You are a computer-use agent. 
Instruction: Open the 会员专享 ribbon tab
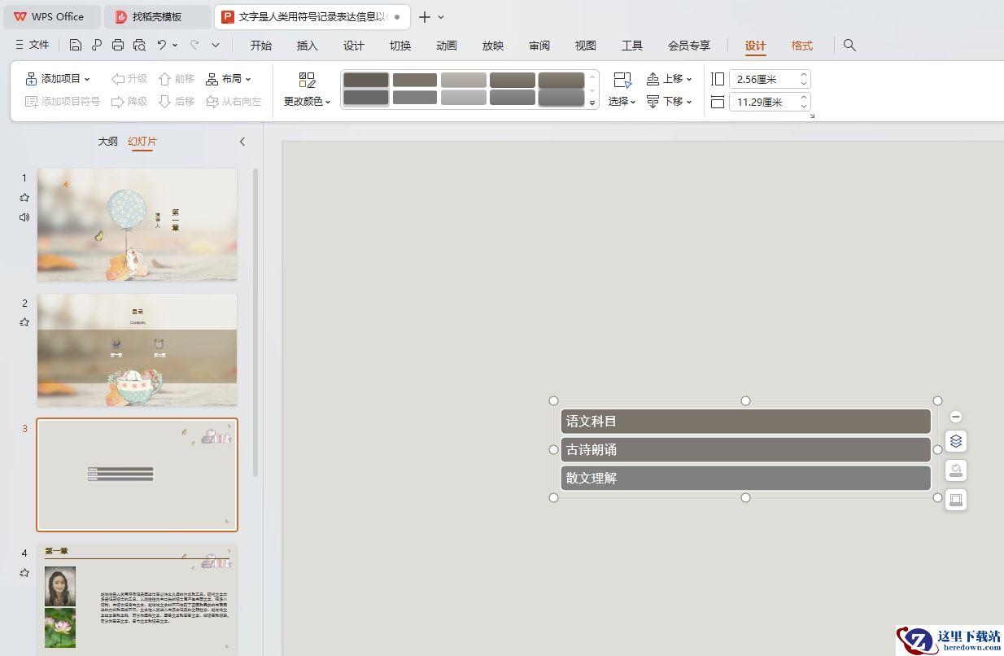[689, 46]
